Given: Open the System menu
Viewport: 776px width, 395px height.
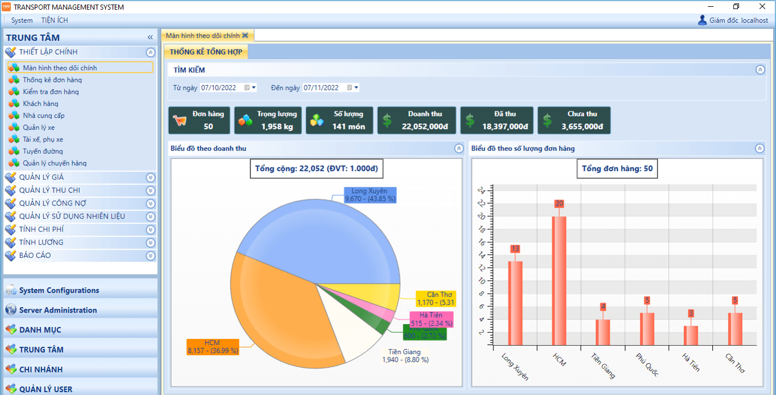Looking at the screenshot, I should [x=22, y=20].
